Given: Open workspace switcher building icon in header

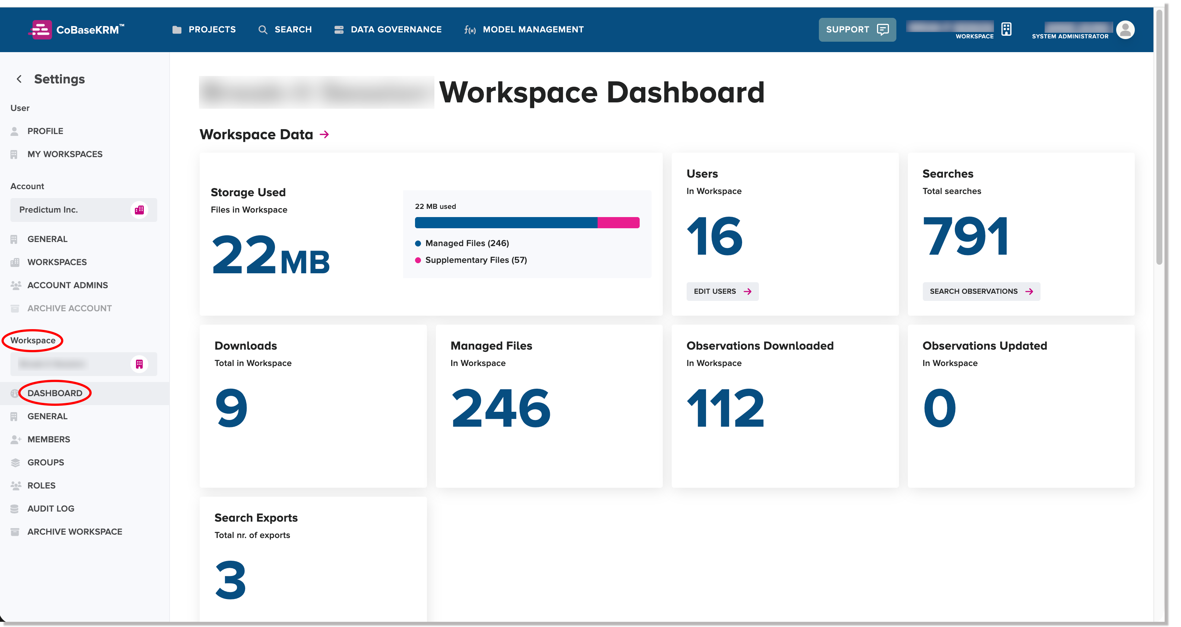Looking at the screenshot, I should click(x=1006, y=29).
